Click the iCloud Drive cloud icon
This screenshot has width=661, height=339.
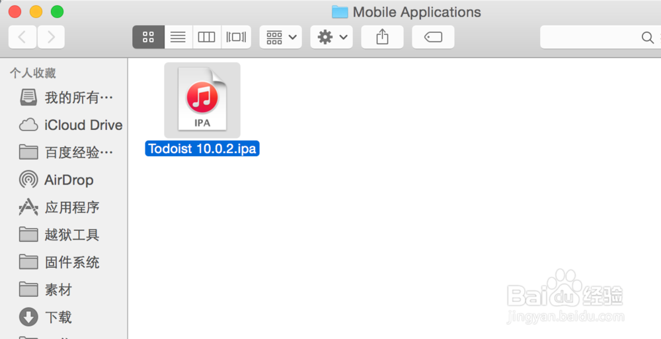coord(28,125)
